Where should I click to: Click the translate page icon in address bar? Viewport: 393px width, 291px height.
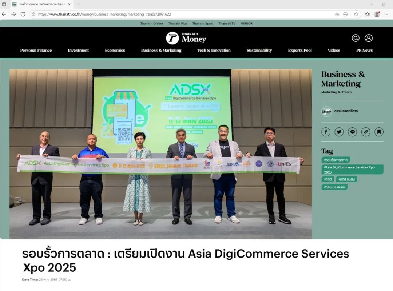tap(337, 14)
